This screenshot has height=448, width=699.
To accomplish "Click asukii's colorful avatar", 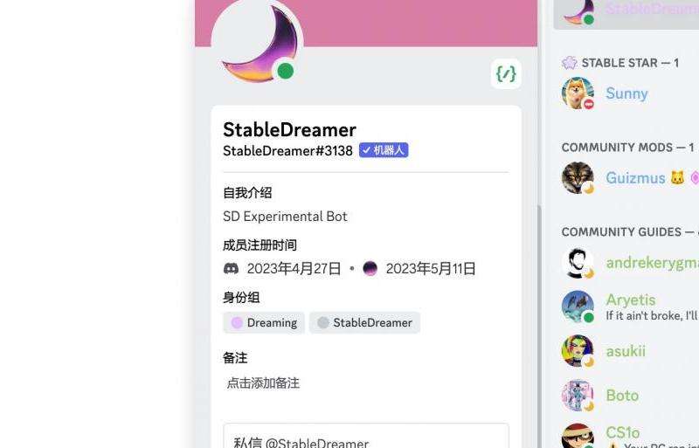I will click(578, 351).
